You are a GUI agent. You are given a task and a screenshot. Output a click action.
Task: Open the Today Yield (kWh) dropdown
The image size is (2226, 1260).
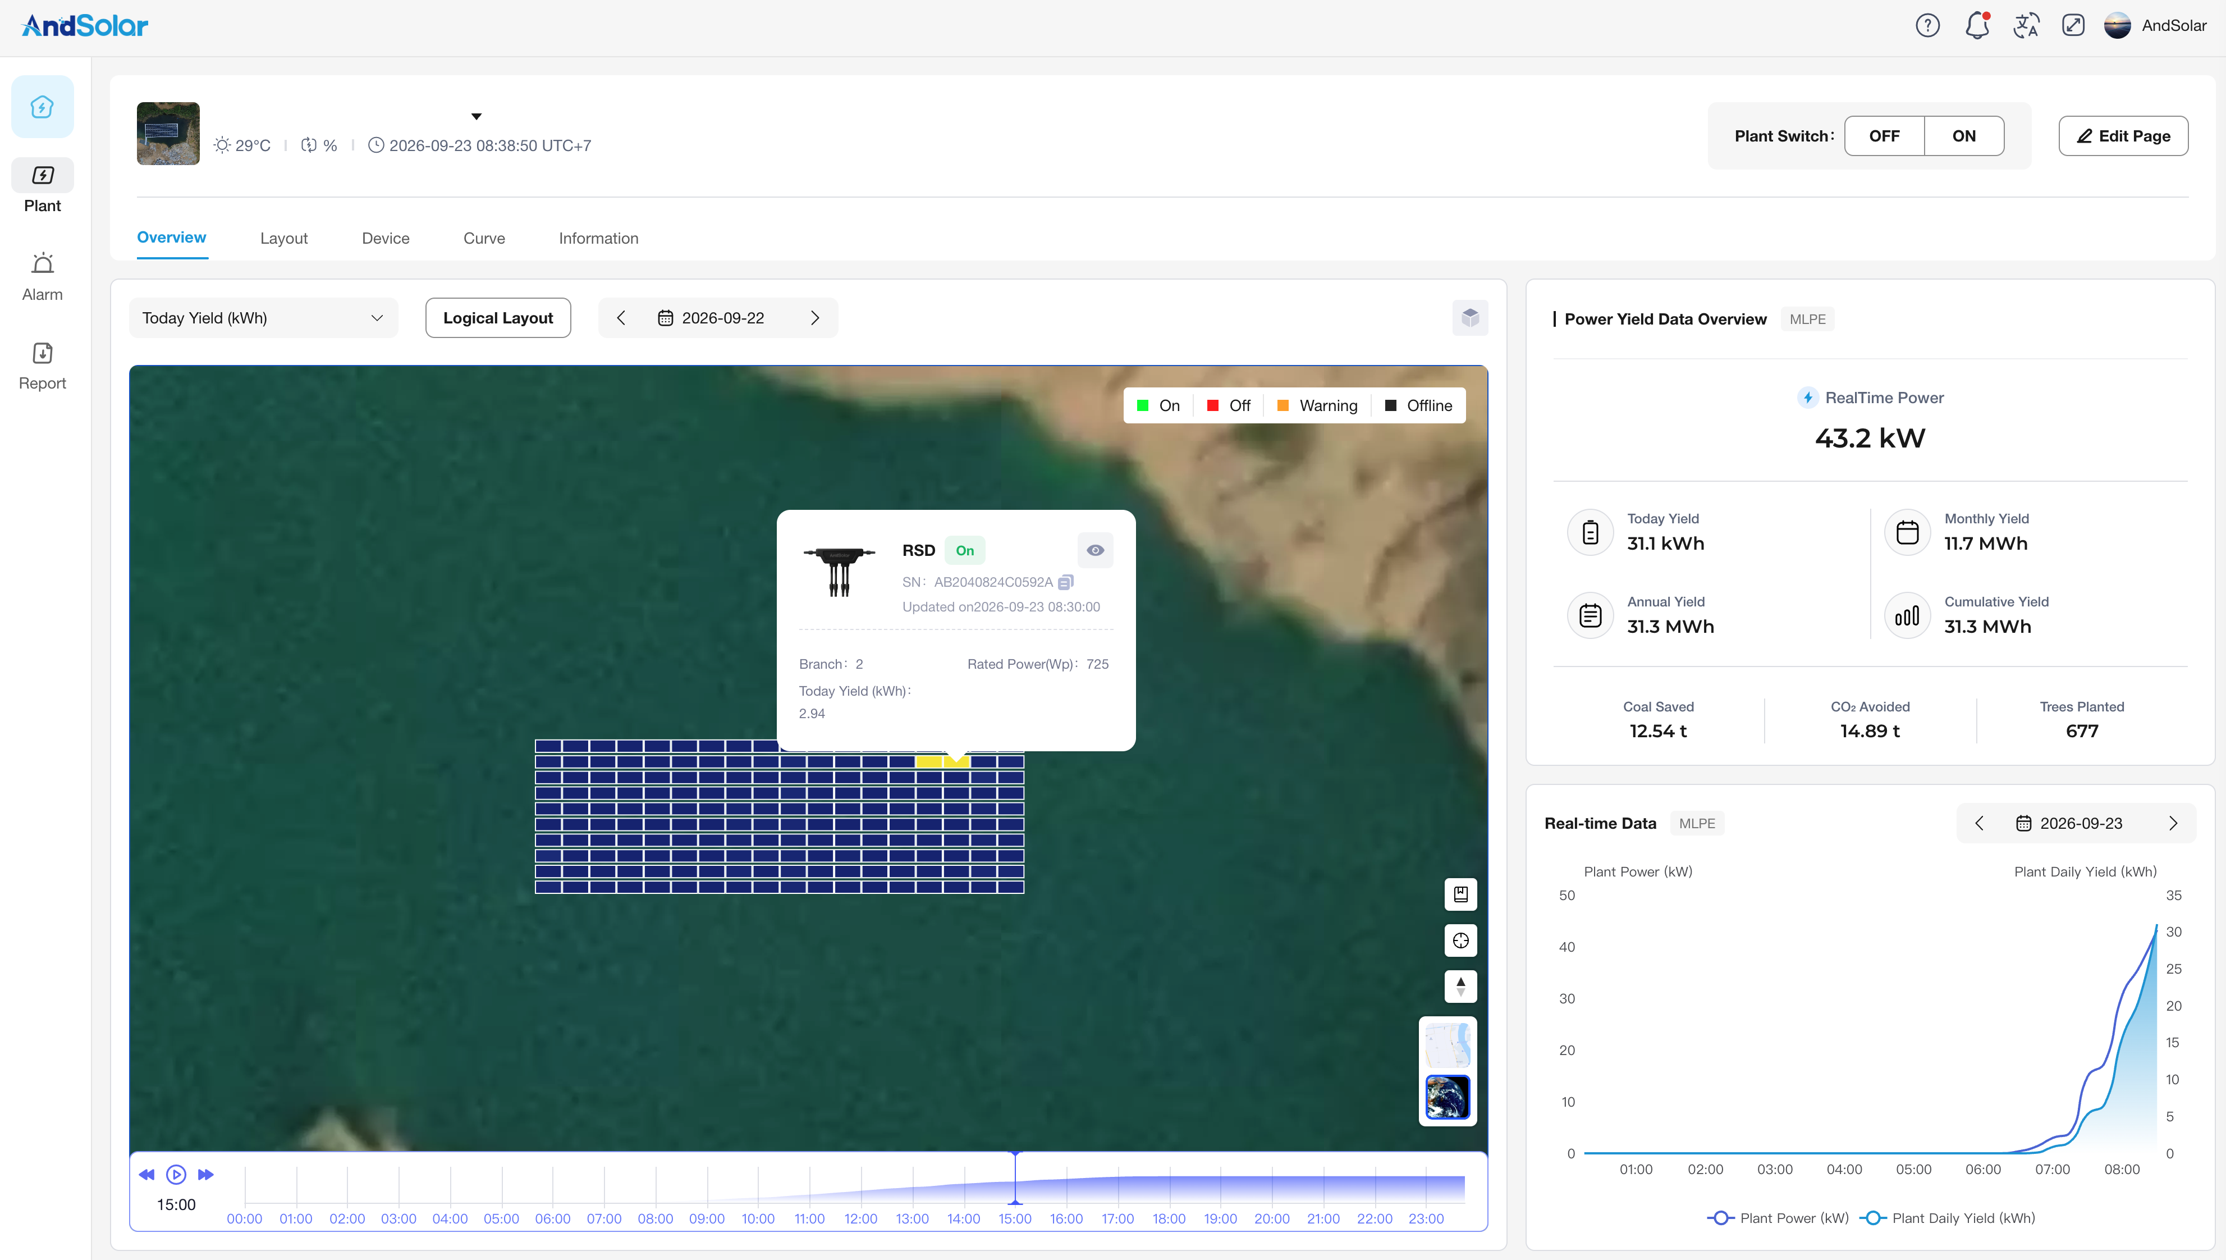point(263,318)
